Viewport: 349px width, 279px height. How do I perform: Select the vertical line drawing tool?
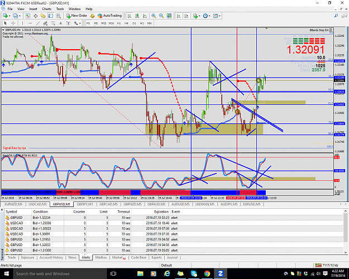pyautogui.click(x=22, y=23)
